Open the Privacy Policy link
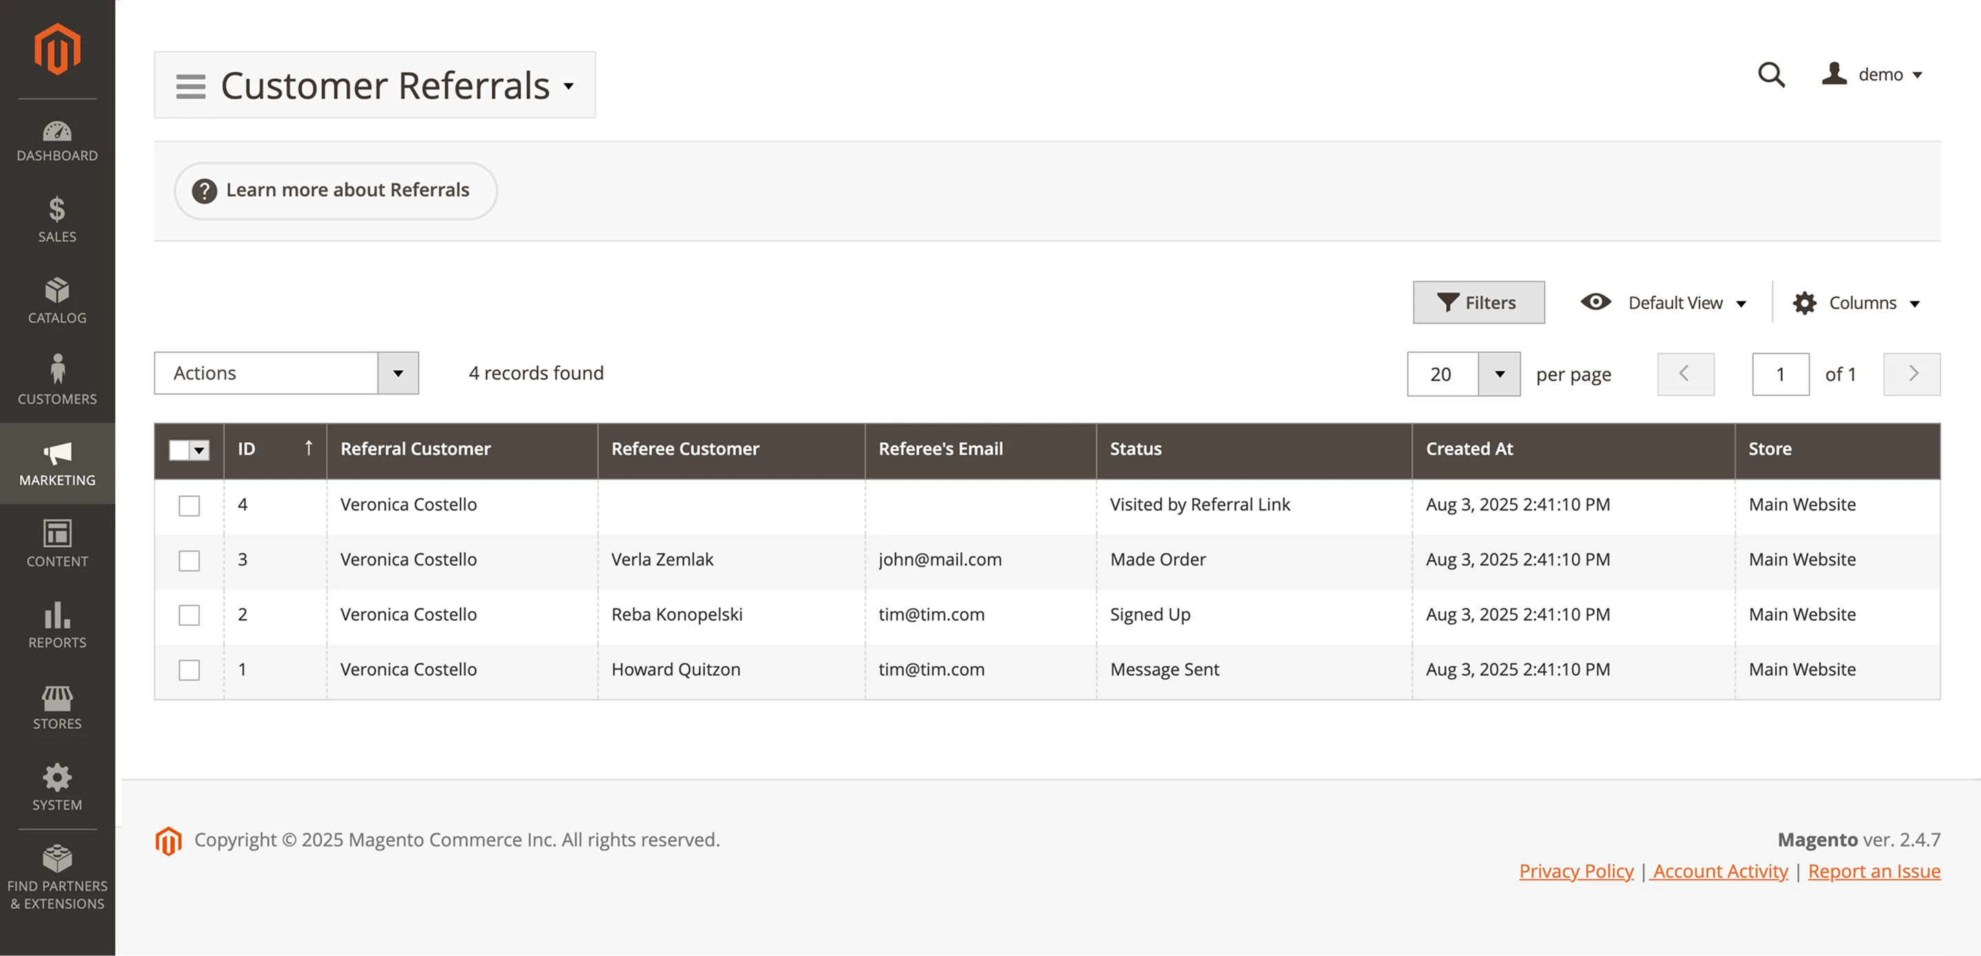This screenshot has width=1981, height=956. coord(1576,871)
